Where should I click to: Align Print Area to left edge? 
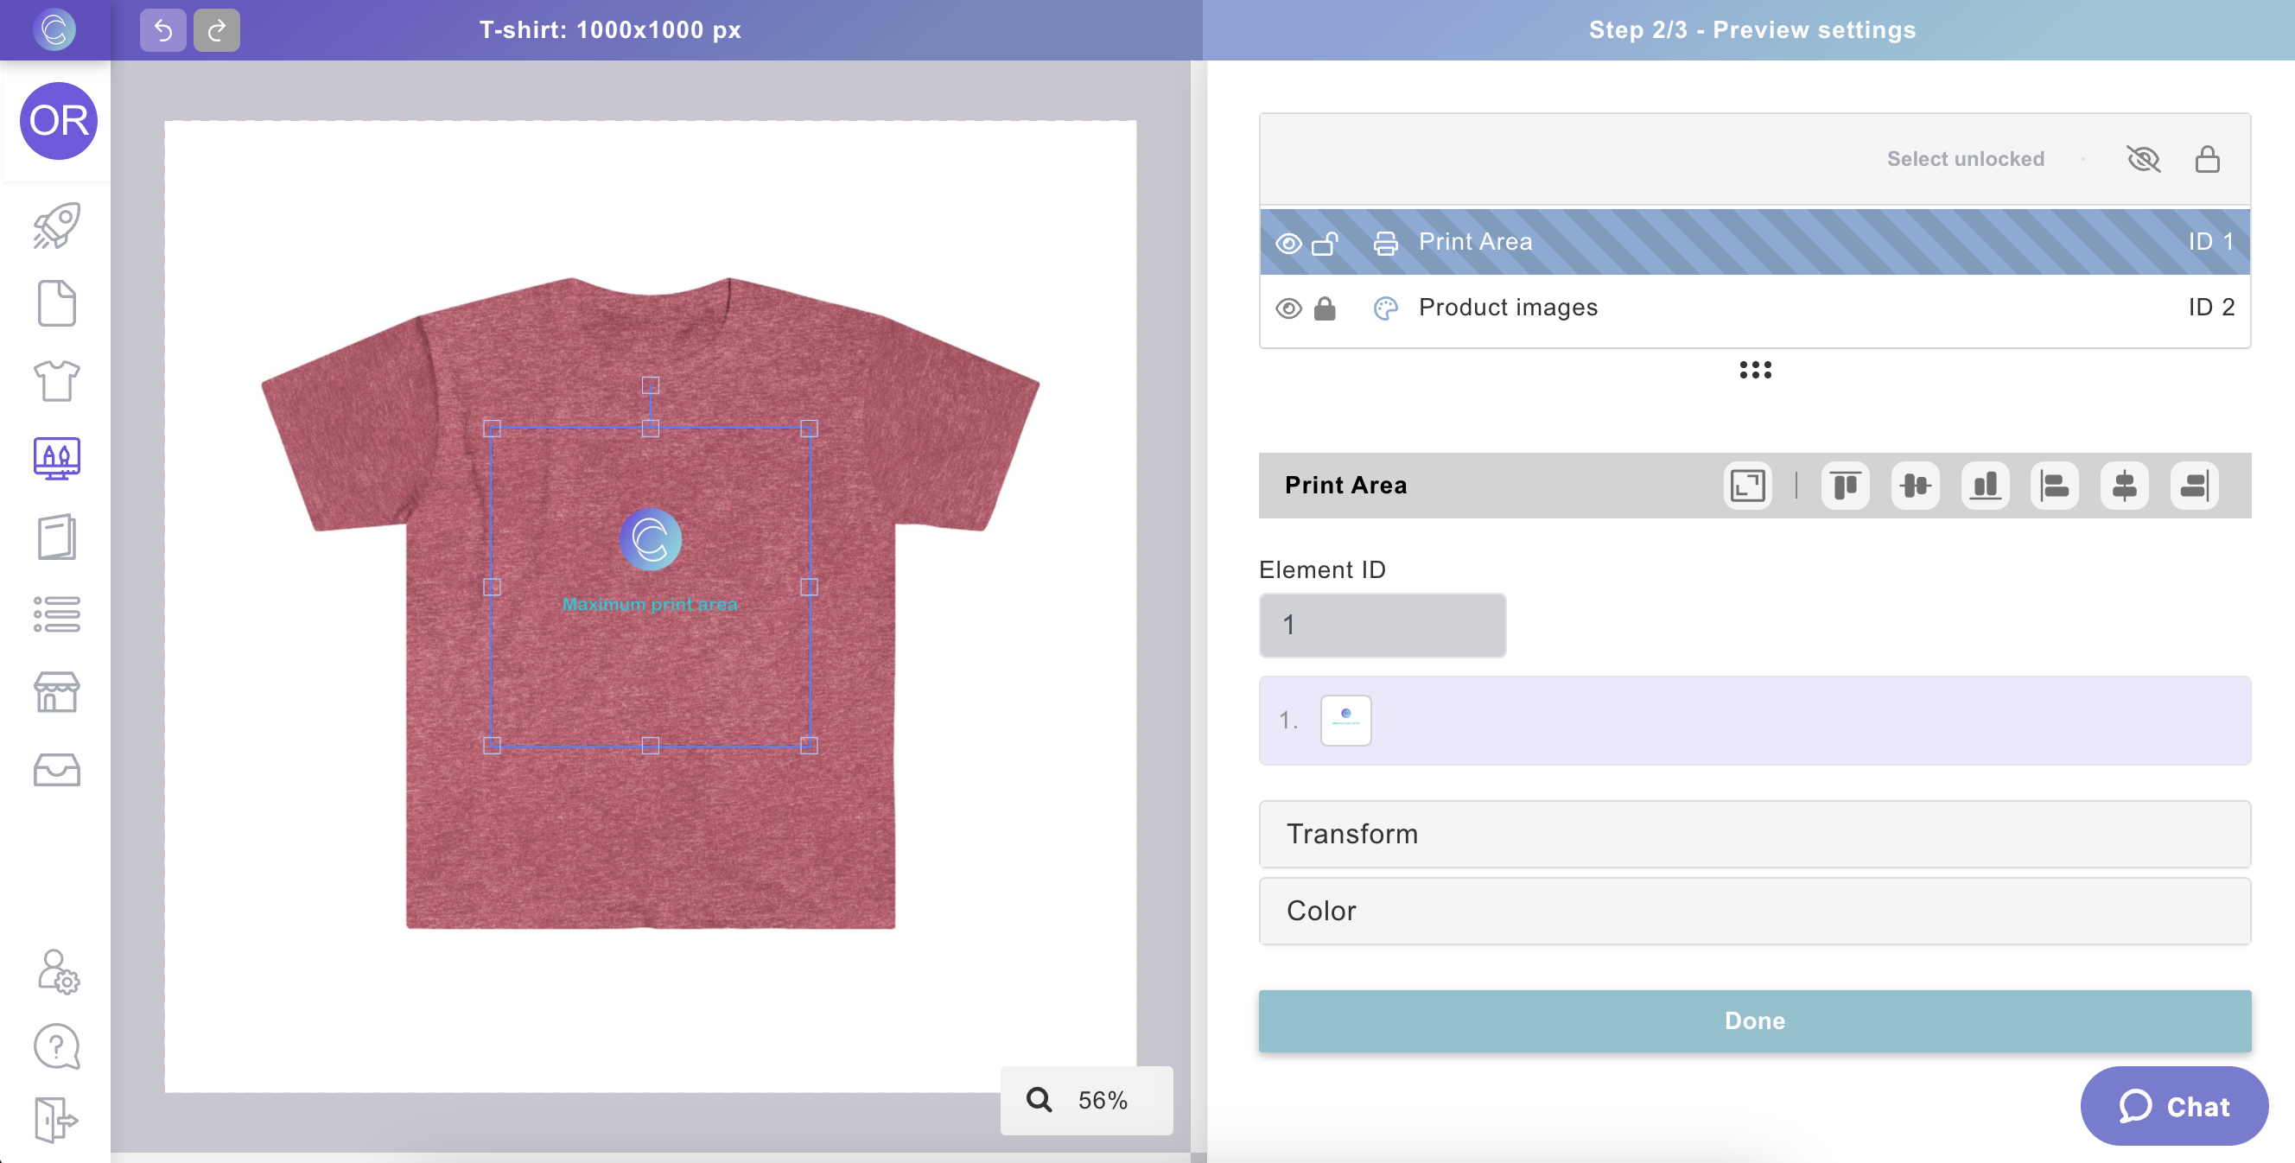coord(2055,486)
